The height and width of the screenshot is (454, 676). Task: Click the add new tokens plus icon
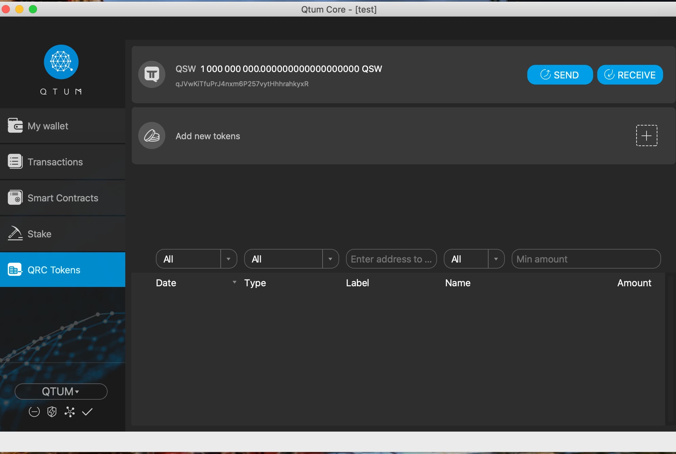[646, 136]
